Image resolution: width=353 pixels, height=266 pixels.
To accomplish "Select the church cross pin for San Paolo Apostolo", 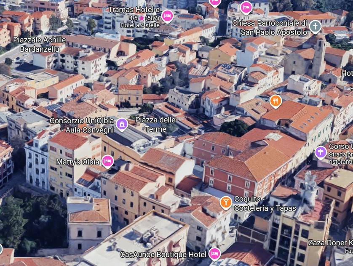I will coord(316,26).
